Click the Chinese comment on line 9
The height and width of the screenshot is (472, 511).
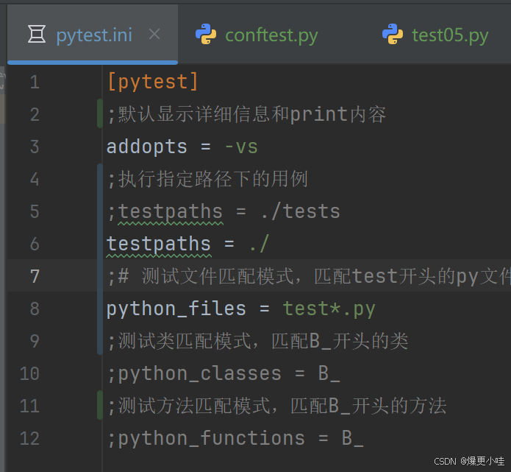(x=258, y=341)
